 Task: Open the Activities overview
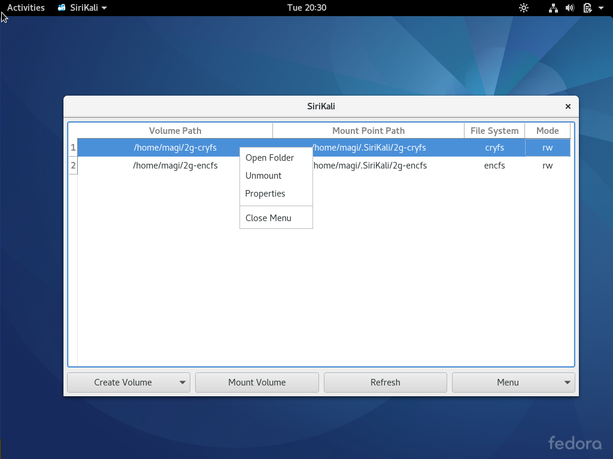point(26,7)
